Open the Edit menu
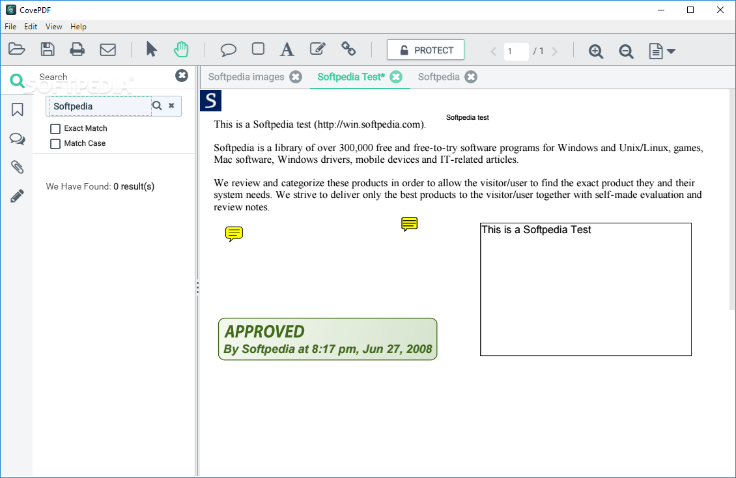 coord(31,27)
